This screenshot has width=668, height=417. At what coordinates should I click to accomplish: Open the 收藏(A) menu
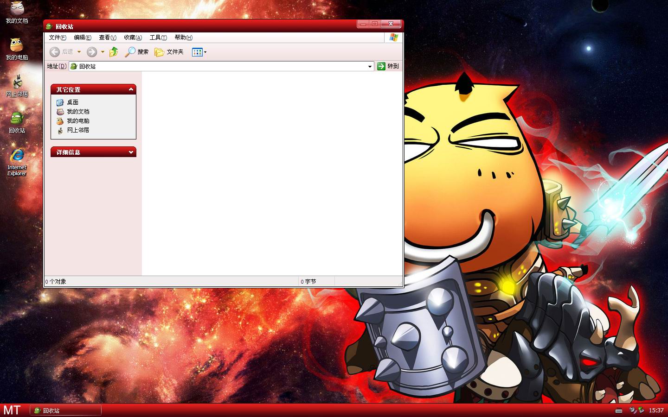(133, 38)
